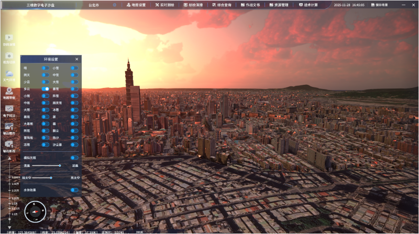
Task: Open the 地图设置 menu
Action: [x=136, y=5]
